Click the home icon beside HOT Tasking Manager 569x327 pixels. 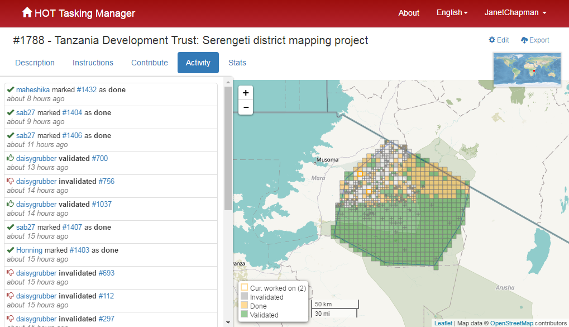pos(27,13)
